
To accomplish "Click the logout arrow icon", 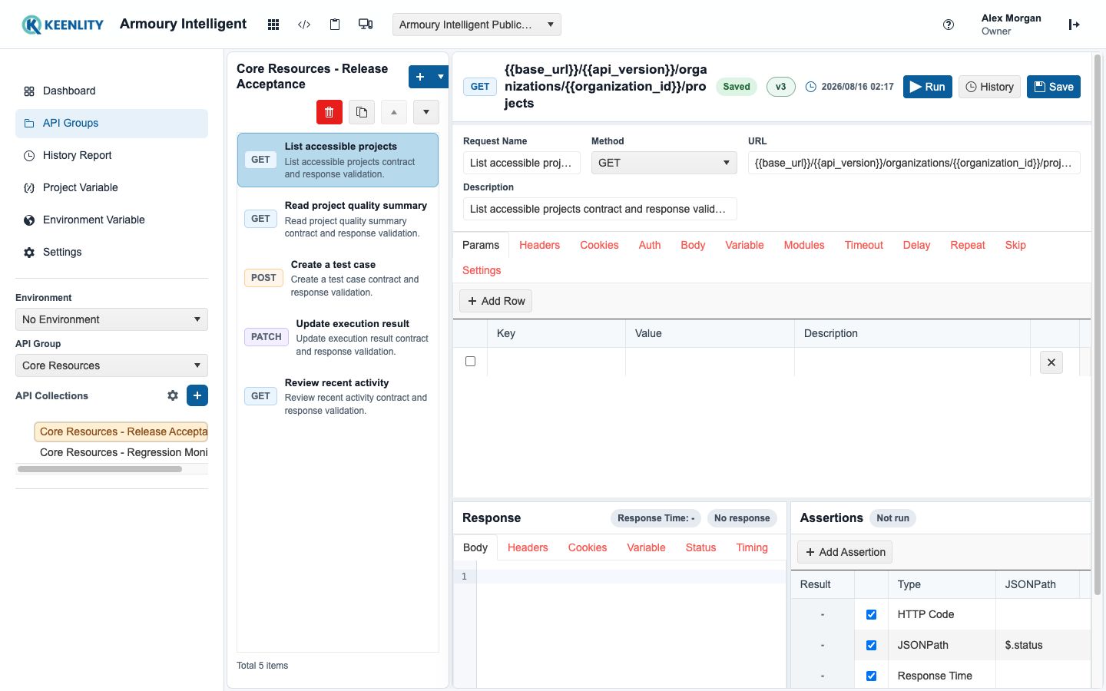I will coord(1075,25).
